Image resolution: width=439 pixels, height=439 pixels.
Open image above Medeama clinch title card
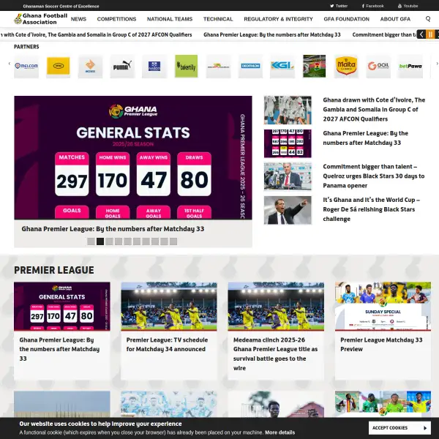tap(276, 307)
